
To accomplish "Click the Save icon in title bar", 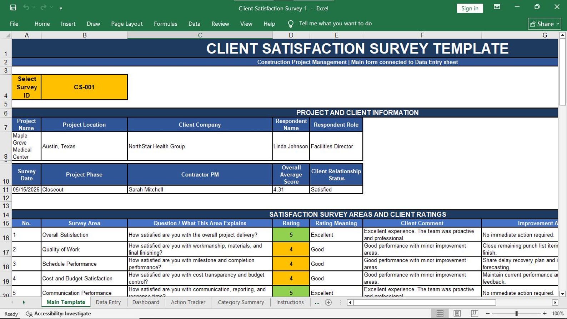I will click(x=13, y=8).
